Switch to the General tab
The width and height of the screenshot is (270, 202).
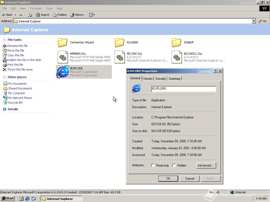(x=135, y=78)
